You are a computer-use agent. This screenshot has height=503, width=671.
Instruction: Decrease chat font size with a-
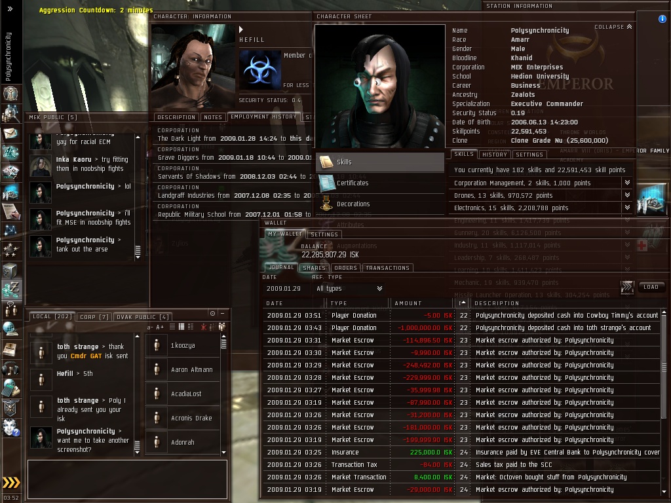pyautogui.click(x=150, y=327)
